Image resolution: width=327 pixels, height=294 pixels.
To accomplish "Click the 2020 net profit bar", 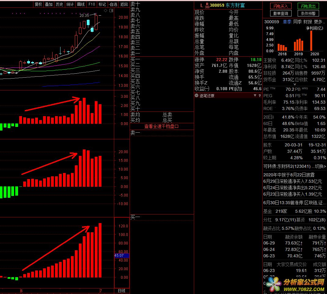I will tap(311, 41).
